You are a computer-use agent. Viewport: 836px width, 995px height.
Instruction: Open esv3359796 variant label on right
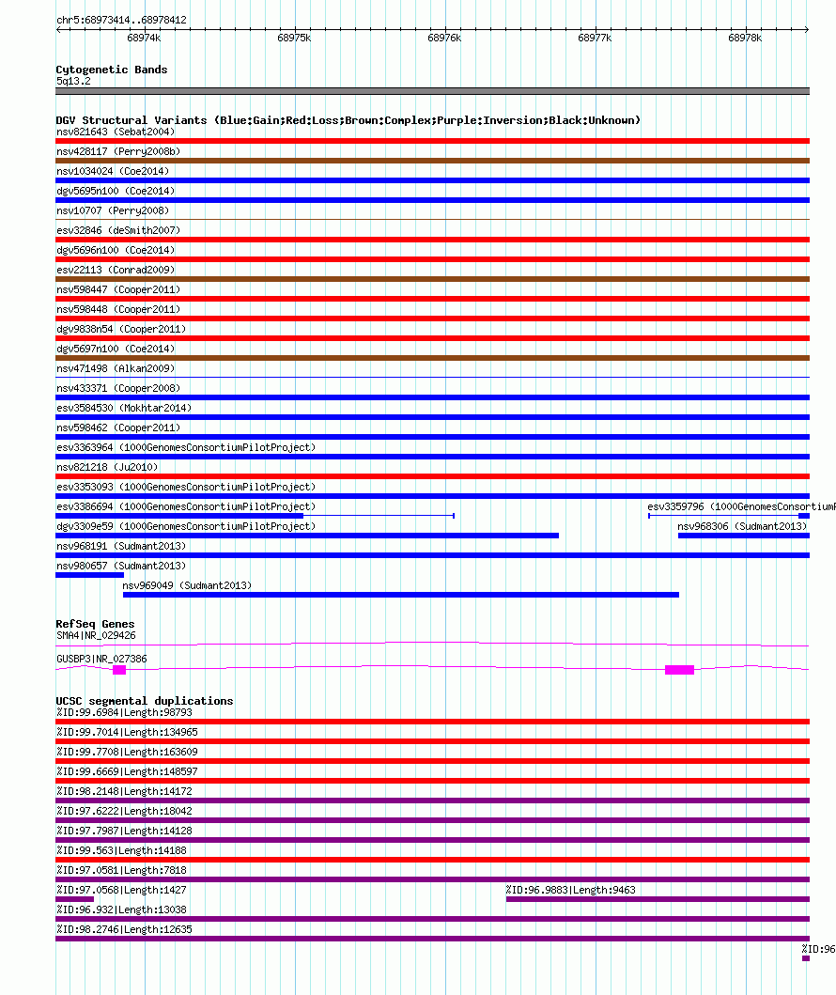tap(741, 506)
